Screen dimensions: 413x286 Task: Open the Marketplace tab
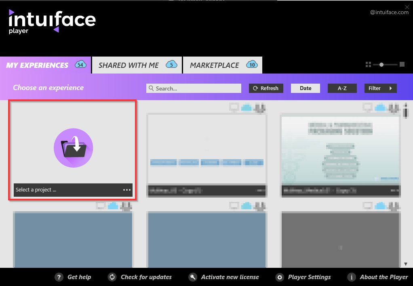tap(223, 65)
